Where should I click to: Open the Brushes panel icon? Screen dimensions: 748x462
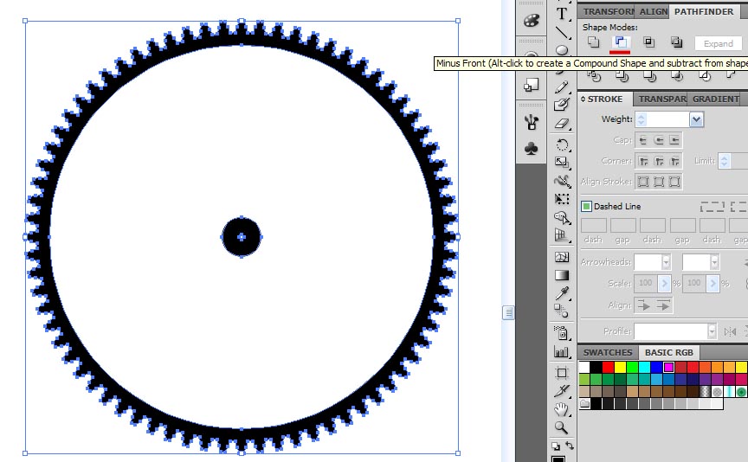tap(531, 122)
